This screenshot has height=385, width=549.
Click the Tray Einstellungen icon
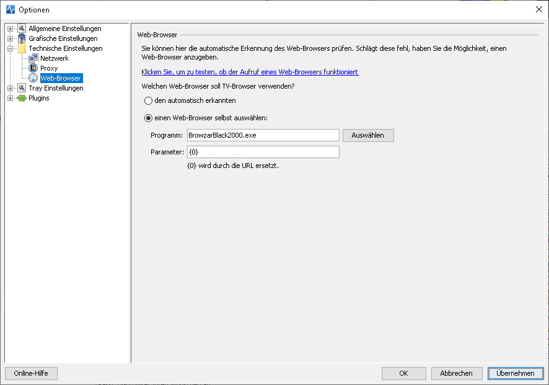pos(22,88)
